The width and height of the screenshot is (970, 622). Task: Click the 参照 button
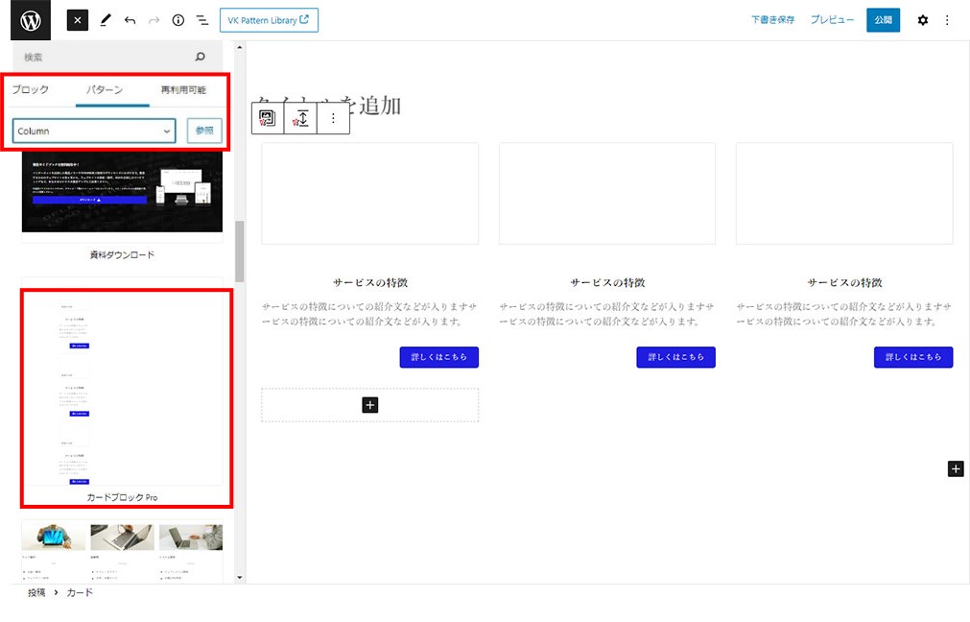click(204, 131)
